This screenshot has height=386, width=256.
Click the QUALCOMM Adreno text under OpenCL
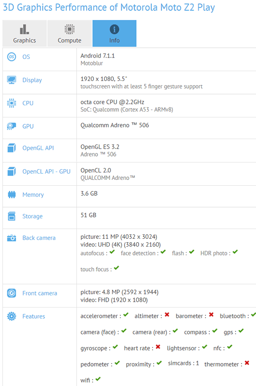point(108,178)
